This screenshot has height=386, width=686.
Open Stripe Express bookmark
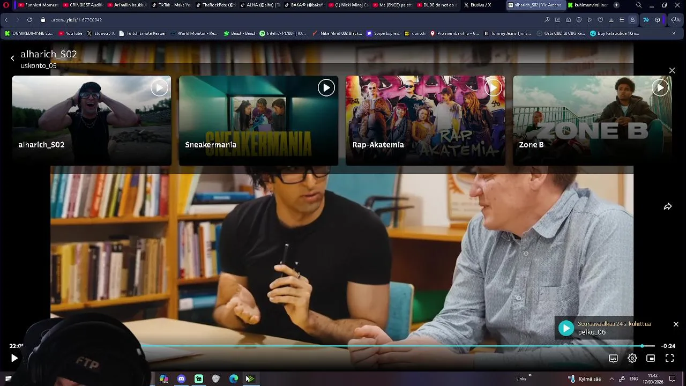tap(383, 33)
